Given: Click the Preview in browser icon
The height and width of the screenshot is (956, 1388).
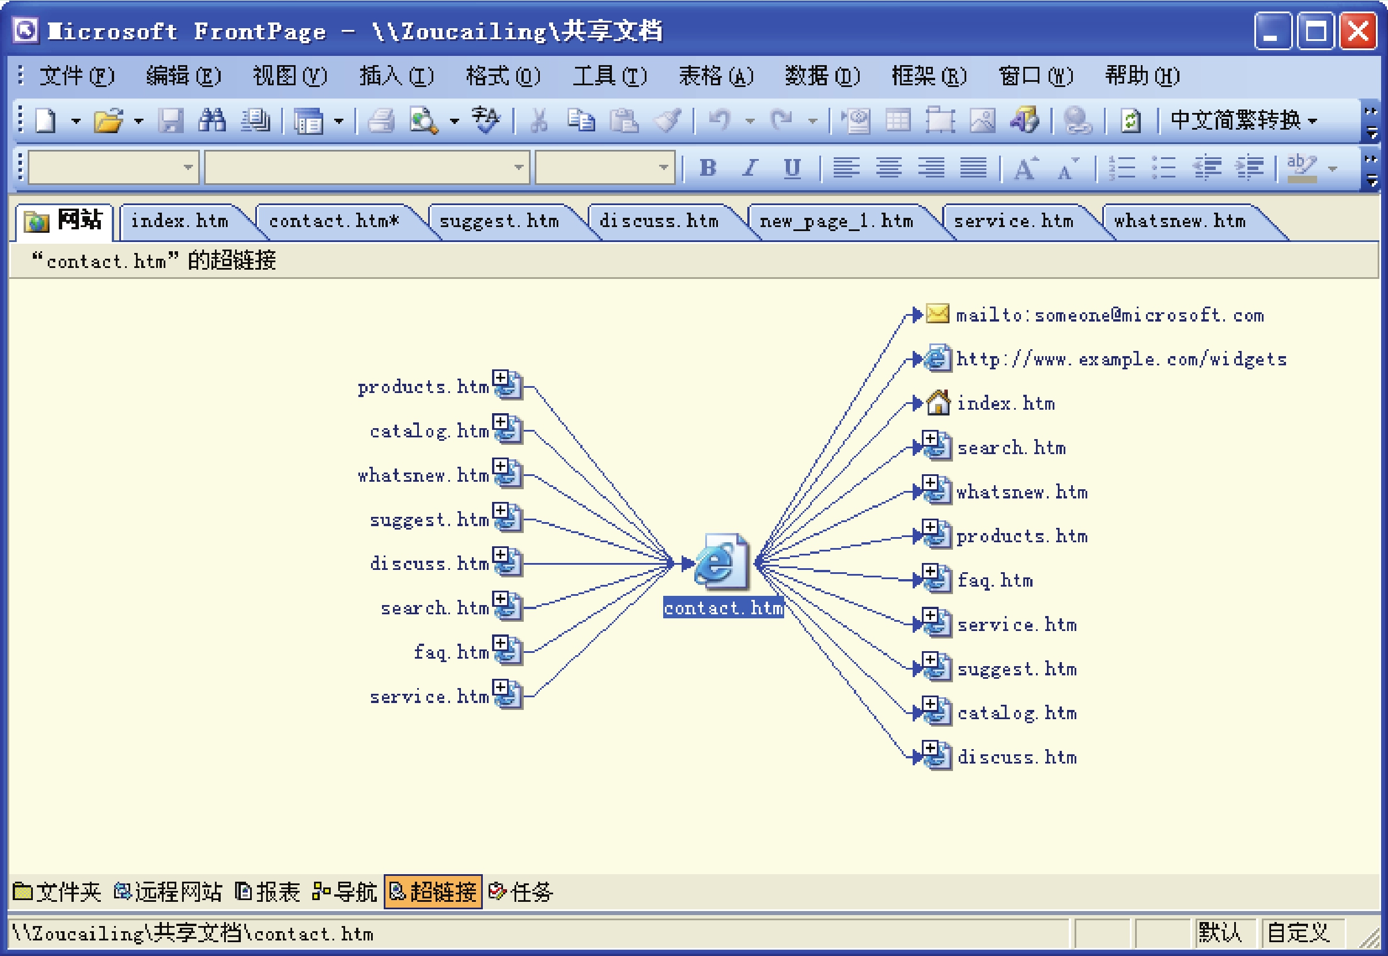Looking at the screenshot, I should pos(424,121).
